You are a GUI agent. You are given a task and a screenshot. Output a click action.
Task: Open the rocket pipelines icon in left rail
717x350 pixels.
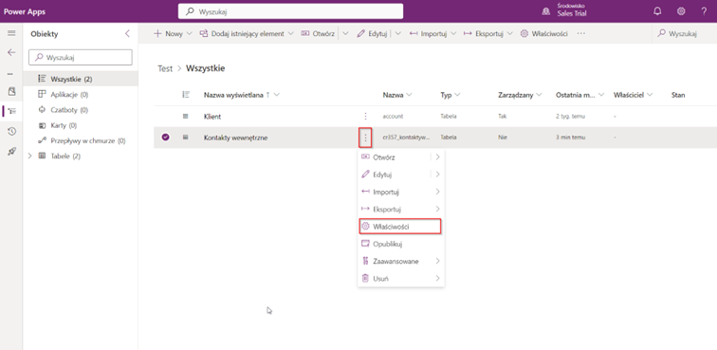[12, 152]
